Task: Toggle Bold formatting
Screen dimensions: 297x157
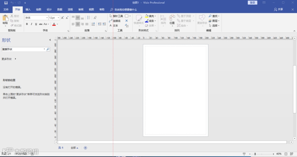Action: (x=27, y=24)
